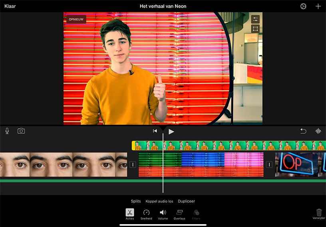
Task: Open the Filters tab
Action: tap(196, 215)
